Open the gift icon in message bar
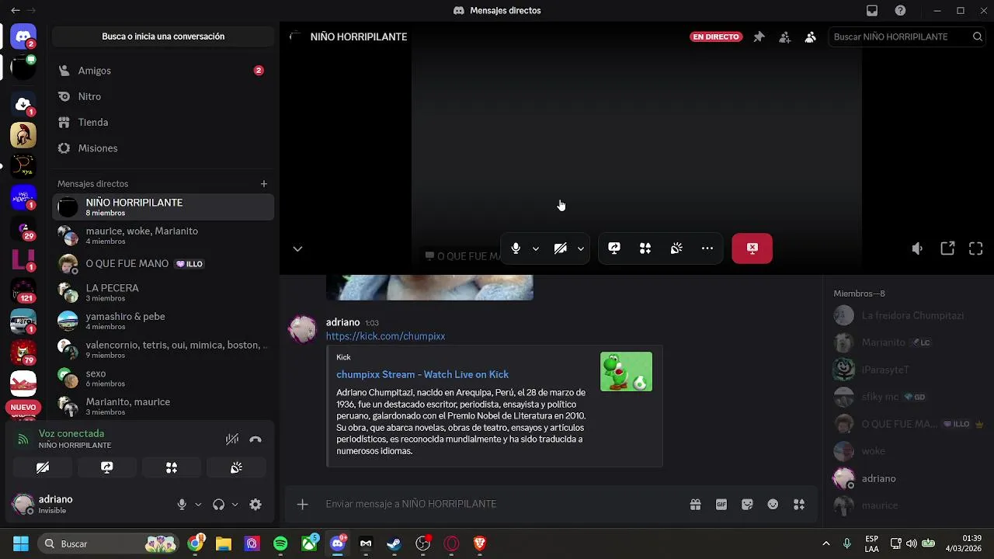 click(696, 505)
